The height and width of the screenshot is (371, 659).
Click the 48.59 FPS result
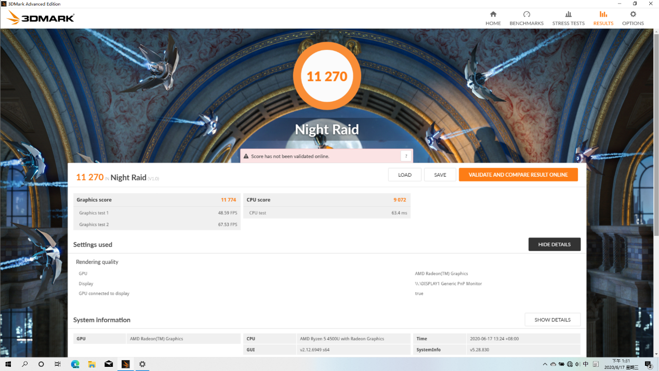tap(228, 213)
